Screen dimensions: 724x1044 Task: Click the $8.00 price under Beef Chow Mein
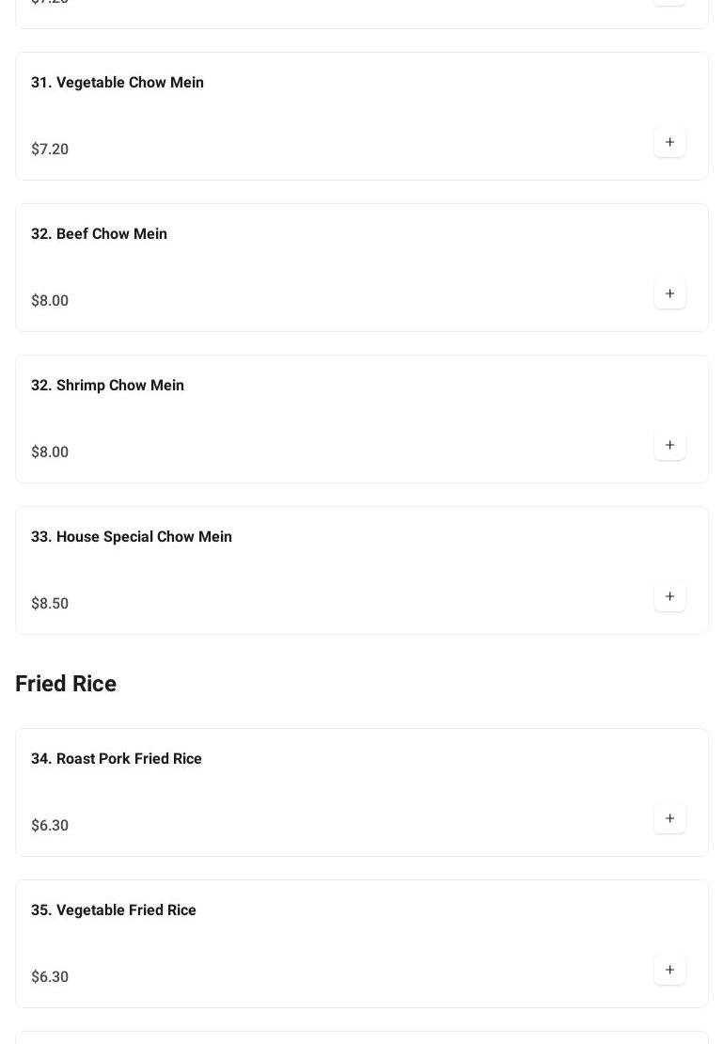(50, 301)
